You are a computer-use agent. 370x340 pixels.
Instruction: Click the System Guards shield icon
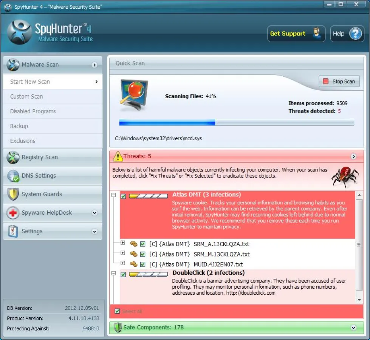(13, 194)
